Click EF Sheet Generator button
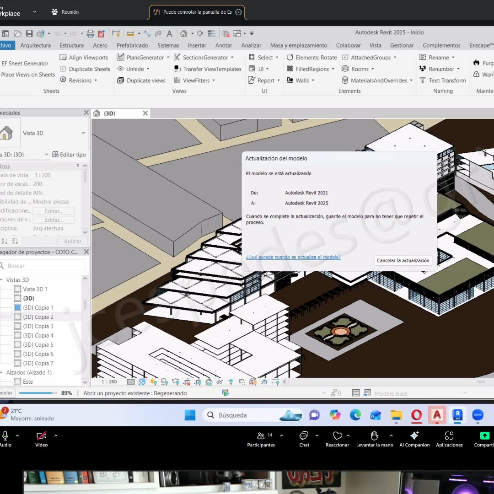Image resolution: width=494 pixels, height=494 pixels. pyautogui.click(x=25, y=63)
